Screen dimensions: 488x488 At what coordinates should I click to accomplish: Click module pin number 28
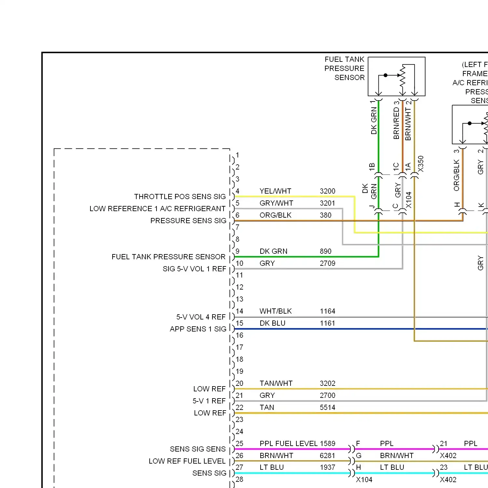point(239,479)
